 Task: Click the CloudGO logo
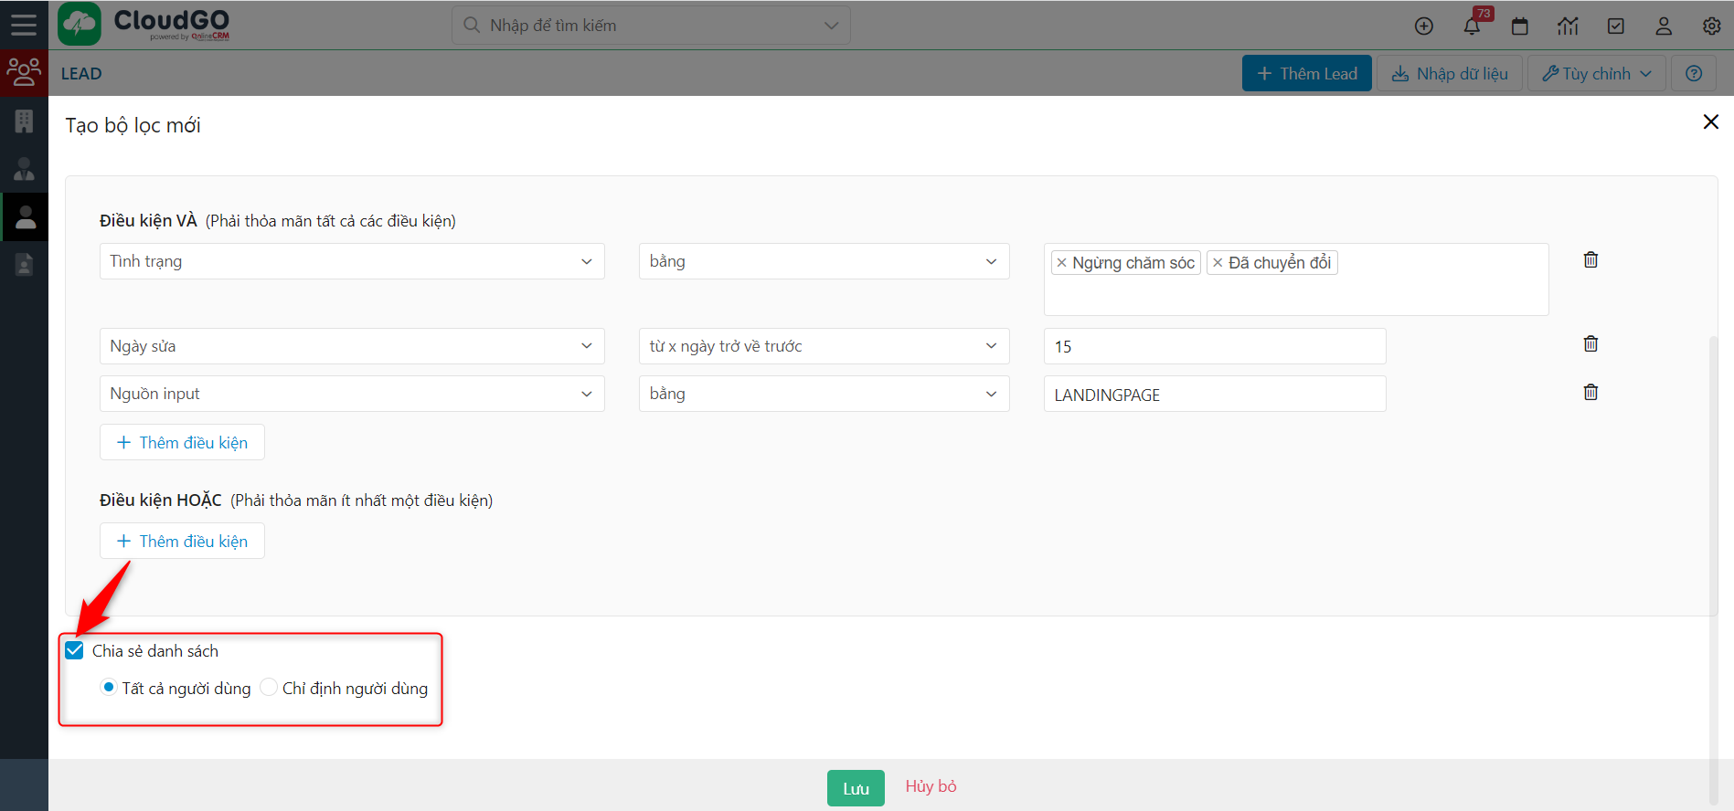[144, 25]
